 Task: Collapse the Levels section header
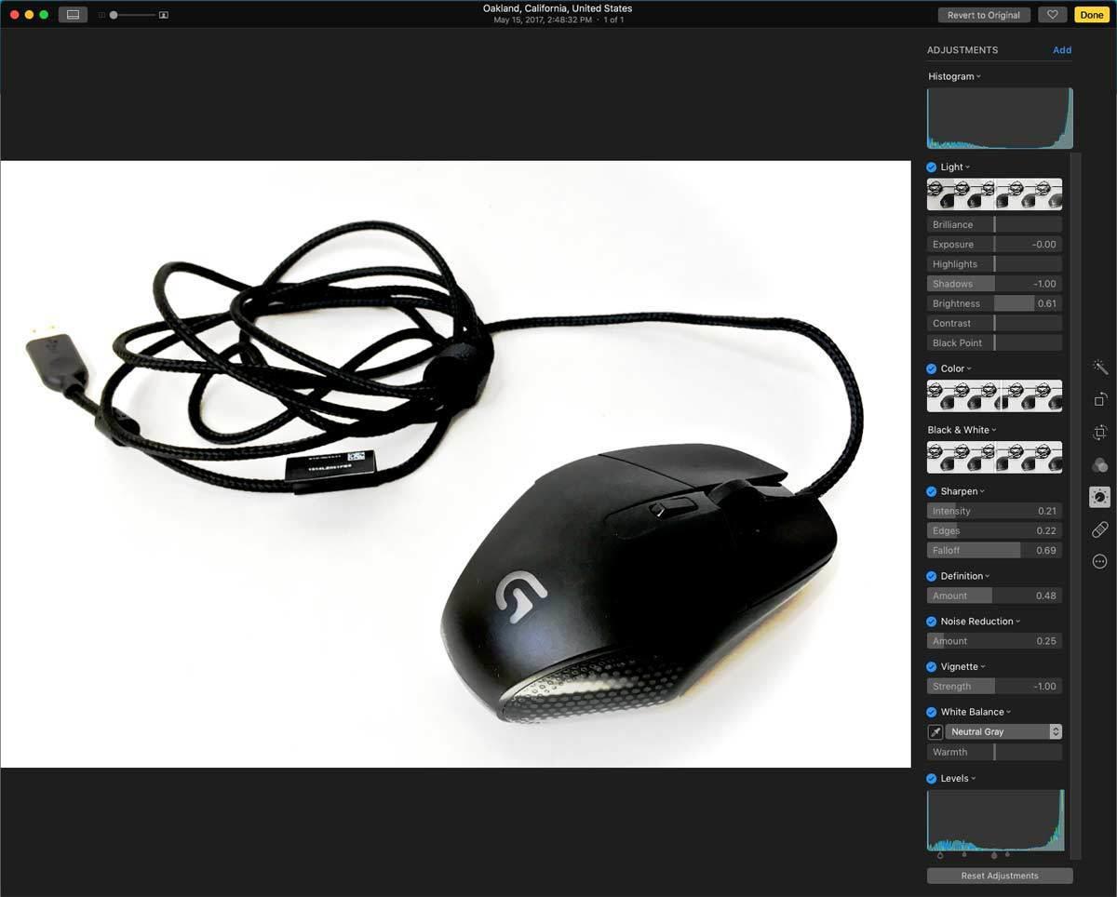958,778
